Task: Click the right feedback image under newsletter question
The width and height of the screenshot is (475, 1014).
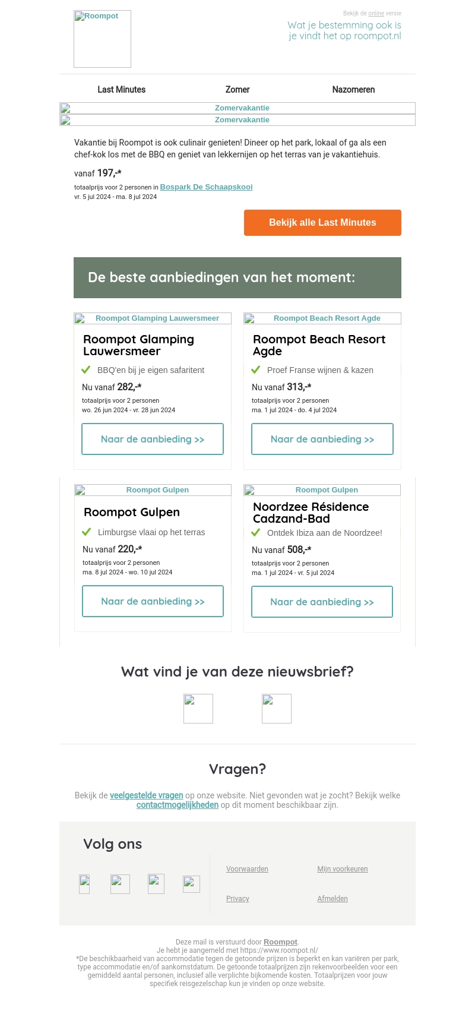Action: coord(277,709)
